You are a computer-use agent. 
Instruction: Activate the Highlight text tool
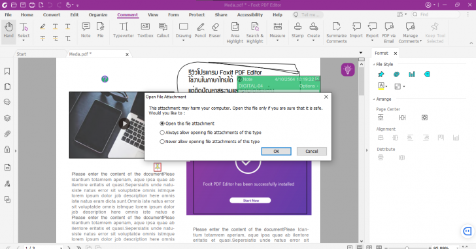(x=42, y=27)
